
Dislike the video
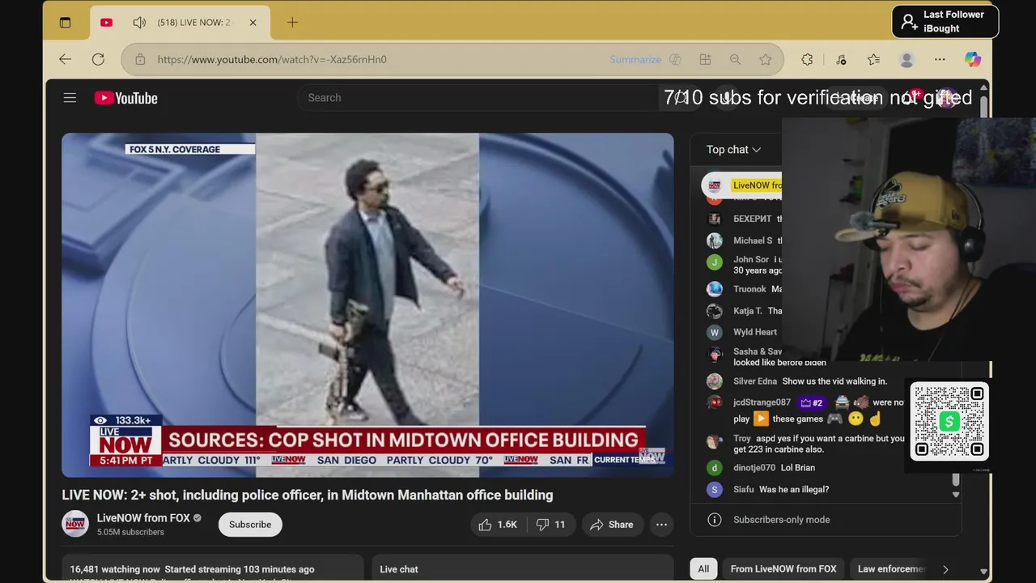pyautogui.click(x=550, y=525)
